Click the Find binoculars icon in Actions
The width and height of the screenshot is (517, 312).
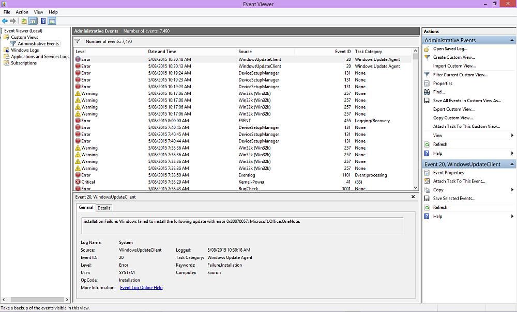427,92
